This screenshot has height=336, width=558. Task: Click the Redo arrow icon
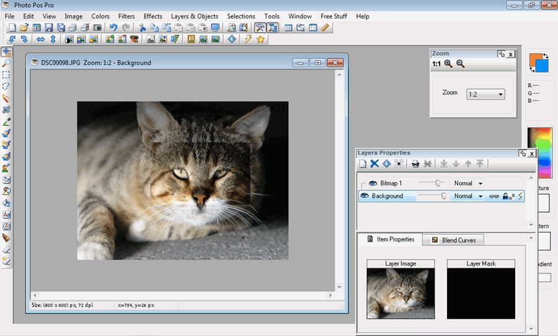click(x=126, y=27)
